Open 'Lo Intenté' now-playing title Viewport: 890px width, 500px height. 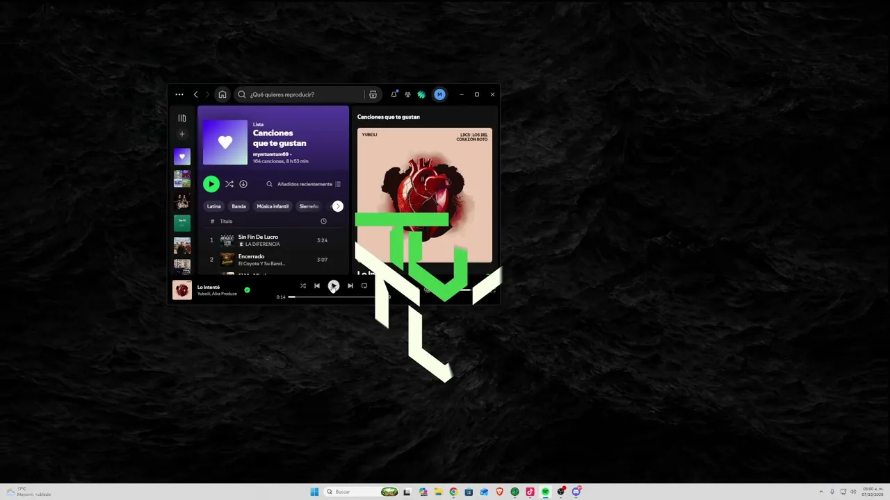(x=209, y=287)
